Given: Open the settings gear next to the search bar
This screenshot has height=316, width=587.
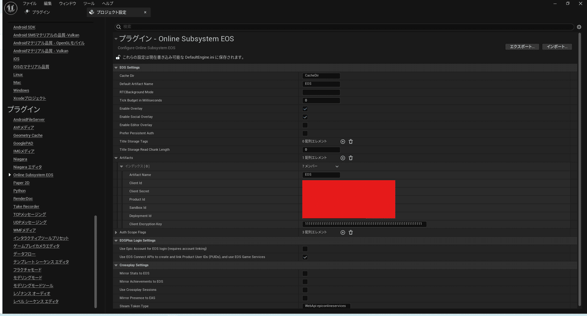Looking at the screenshot, I should 579,27.
